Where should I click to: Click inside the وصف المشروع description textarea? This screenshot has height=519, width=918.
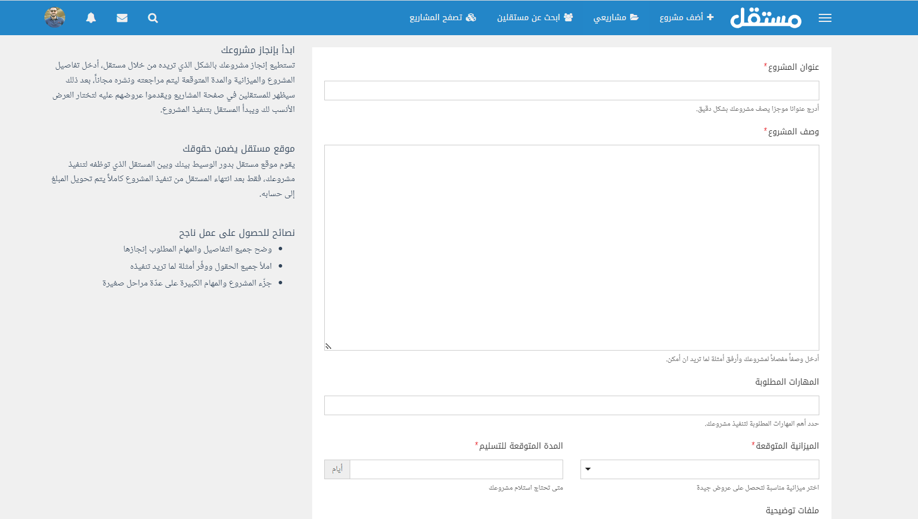coord(571,247)
